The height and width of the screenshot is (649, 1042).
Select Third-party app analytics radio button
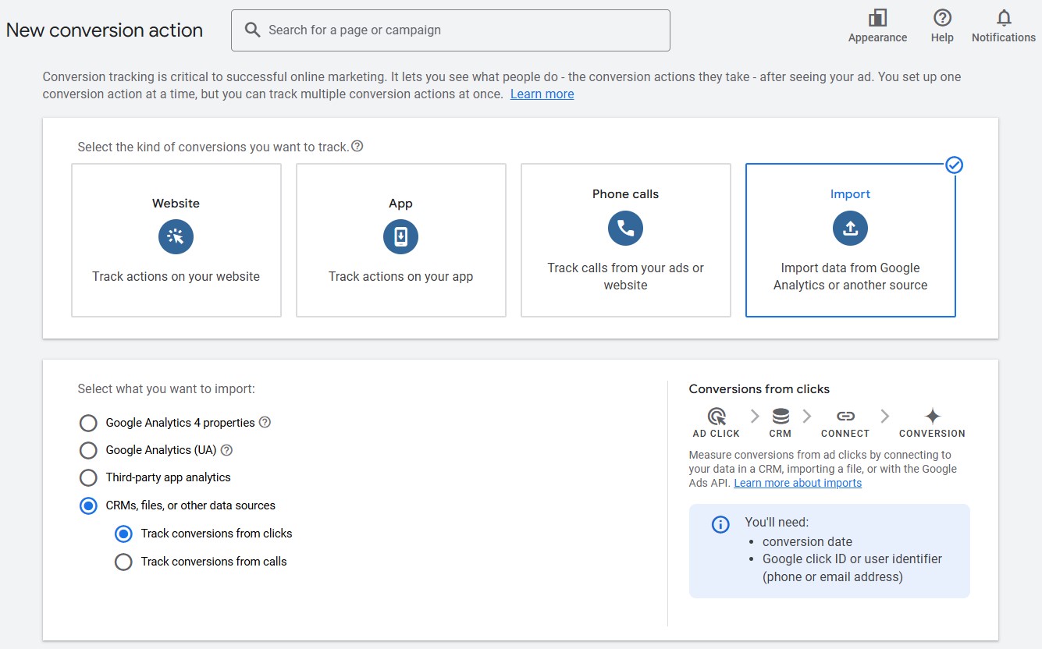click(89, 477)
